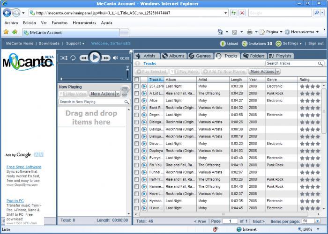Expand the Support menu

click(75, 44)
